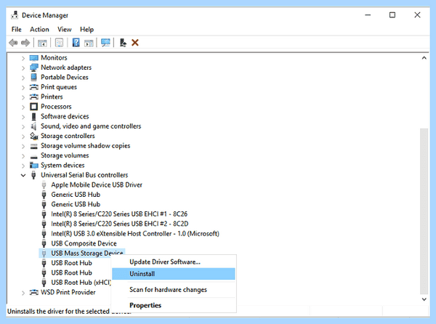Choose Uninstall from the context menu

point(174,274)
